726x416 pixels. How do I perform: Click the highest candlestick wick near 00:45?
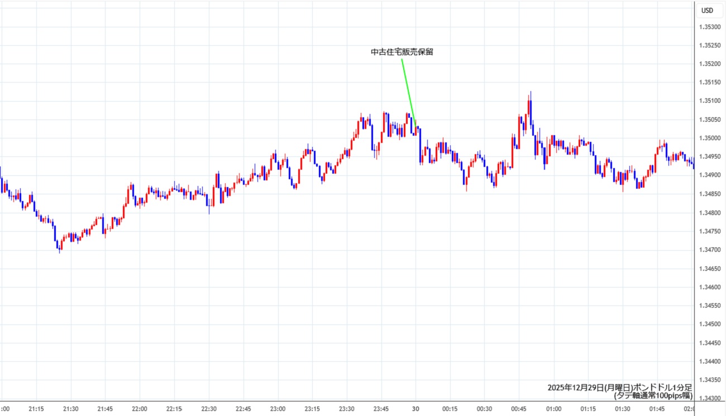[530, 95]
